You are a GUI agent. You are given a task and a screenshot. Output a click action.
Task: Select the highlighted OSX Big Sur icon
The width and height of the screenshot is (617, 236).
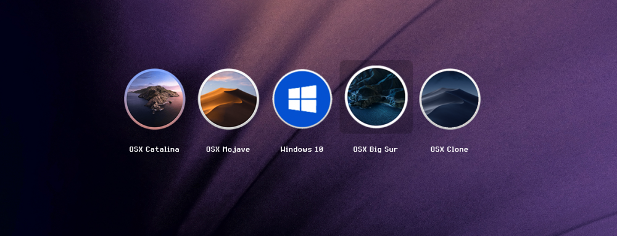376,97
